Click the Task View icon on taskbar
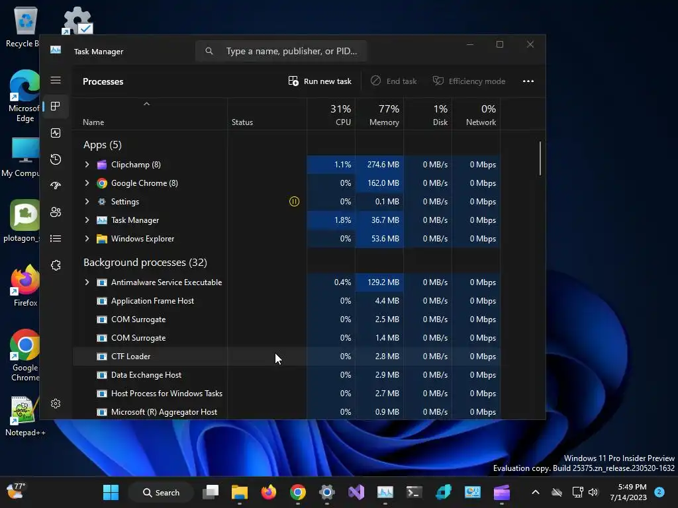This screenshot has height=508, width=678. (211, 492)
